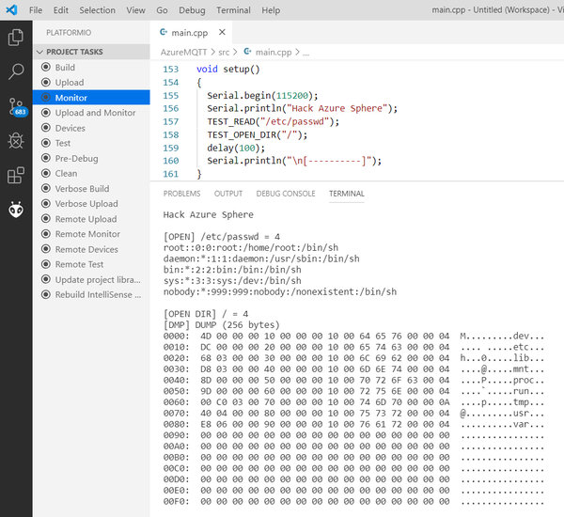
Task: Run the Devices task
Action: 91,128
